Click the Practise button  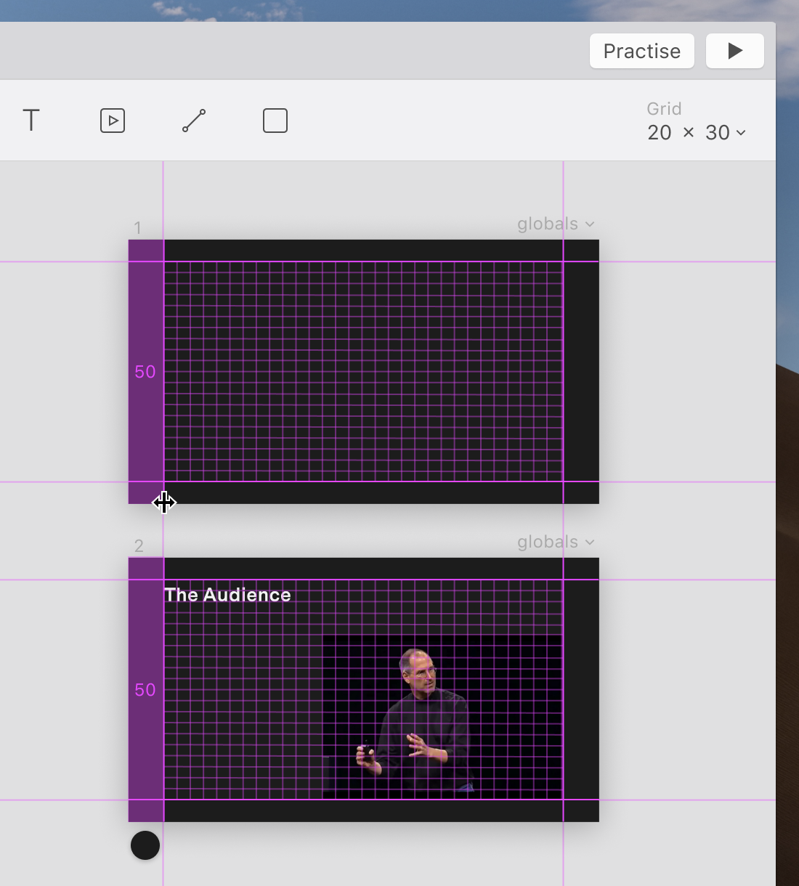pos(642,51)
